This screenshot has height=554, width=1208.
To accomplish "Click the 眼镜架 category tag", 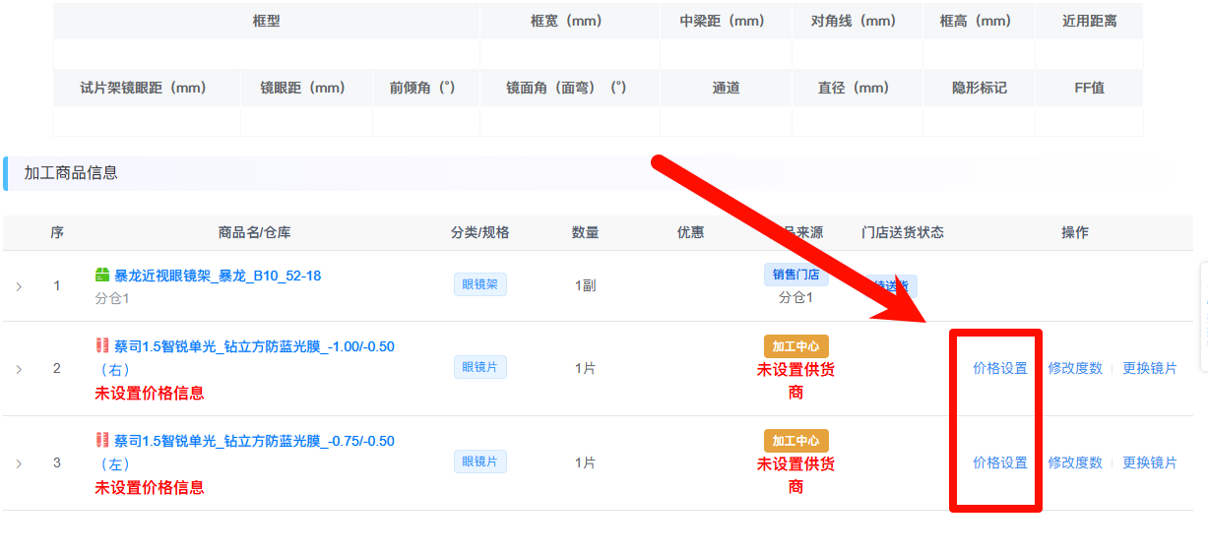I will tap(479, 285).
